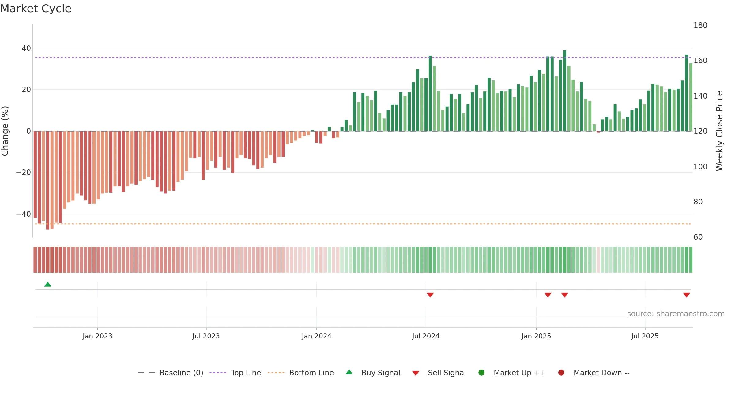Click the Jan 2023 axis label
735x413 pixels.
click(x=97, y=336)
